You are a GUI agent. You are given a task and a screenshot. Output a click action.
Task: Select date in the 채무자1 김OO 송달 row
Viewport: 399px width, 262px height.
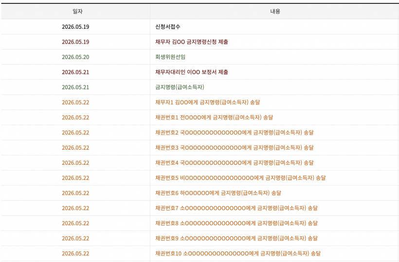(75, 103)
